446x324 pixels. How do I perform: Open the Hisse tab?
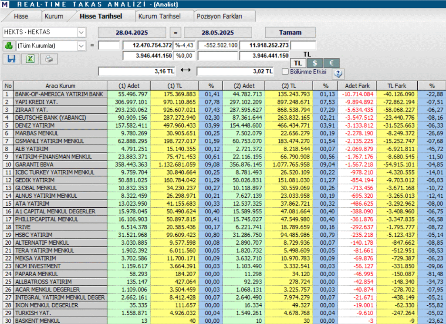(x=21, y=16)
